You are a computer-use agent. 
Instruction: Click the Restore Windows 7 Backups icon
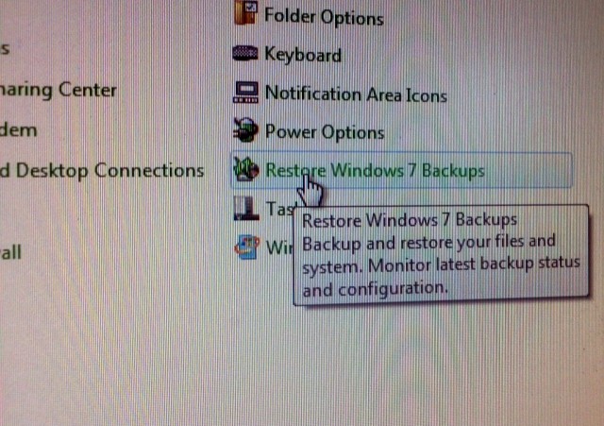tap(245, 169)
